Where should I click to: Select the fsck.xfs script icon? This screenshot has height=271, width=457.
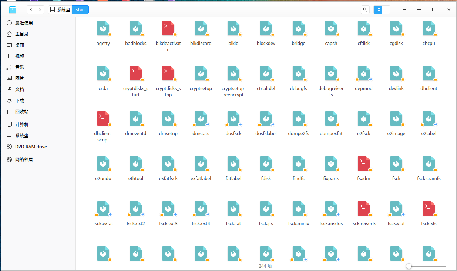tap(429, 209)
